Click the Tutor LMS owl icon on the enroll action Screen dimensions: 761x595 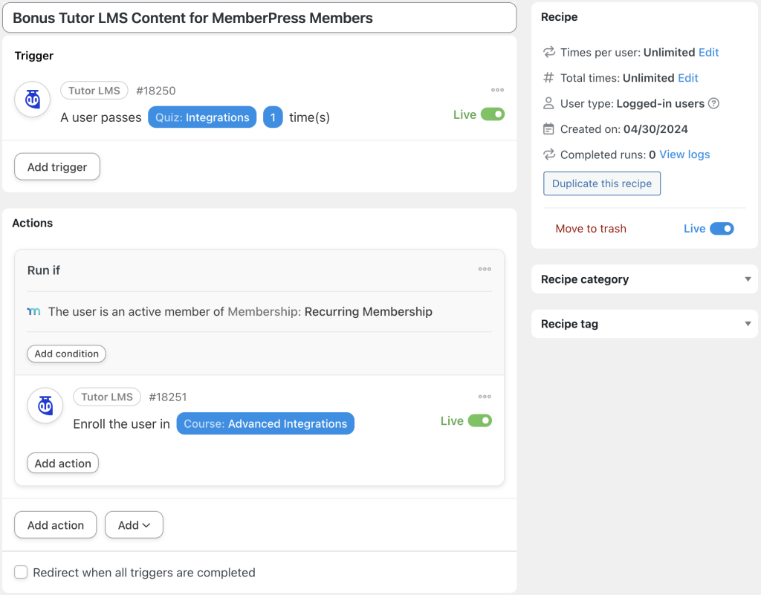point(45,406)
